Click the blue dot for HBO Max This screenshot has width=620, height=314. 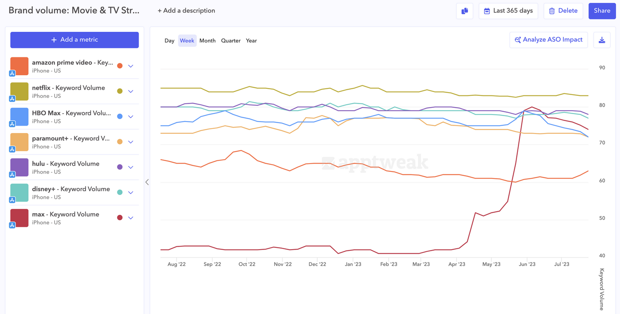coord(120,117)
